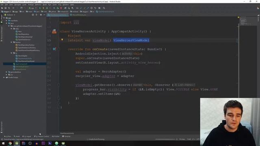Viewport: 260px width, 146px height.
Task: Click the Open file toolbar icon
Action: pyautogui.click(x=2, y=8)
